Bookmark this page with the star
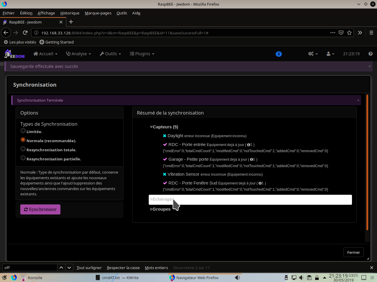This screenshot has height=282, width=377. tap(349, 33)
